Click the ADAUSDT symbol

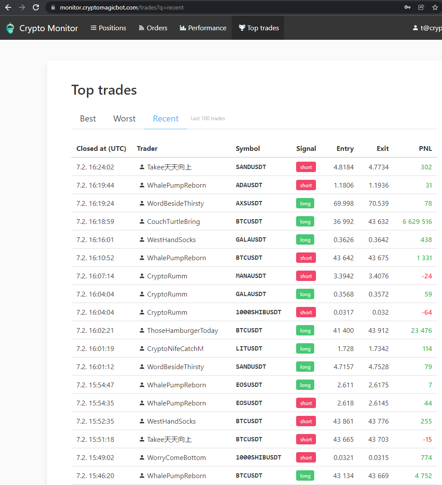click(x=249, y=185)
